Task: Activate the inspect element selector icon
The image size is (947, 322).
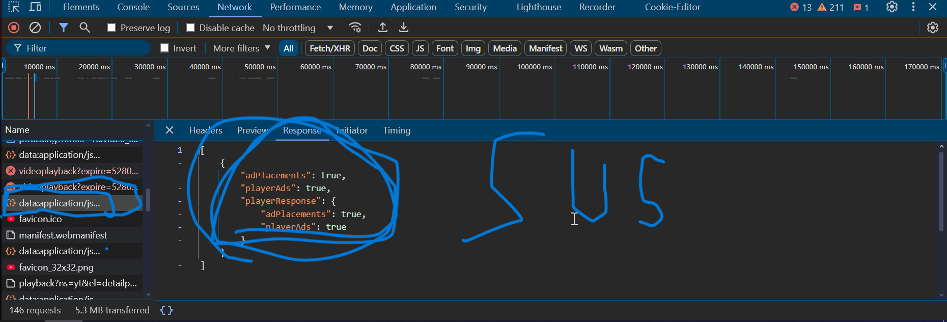Action: [x=14, y=7]
